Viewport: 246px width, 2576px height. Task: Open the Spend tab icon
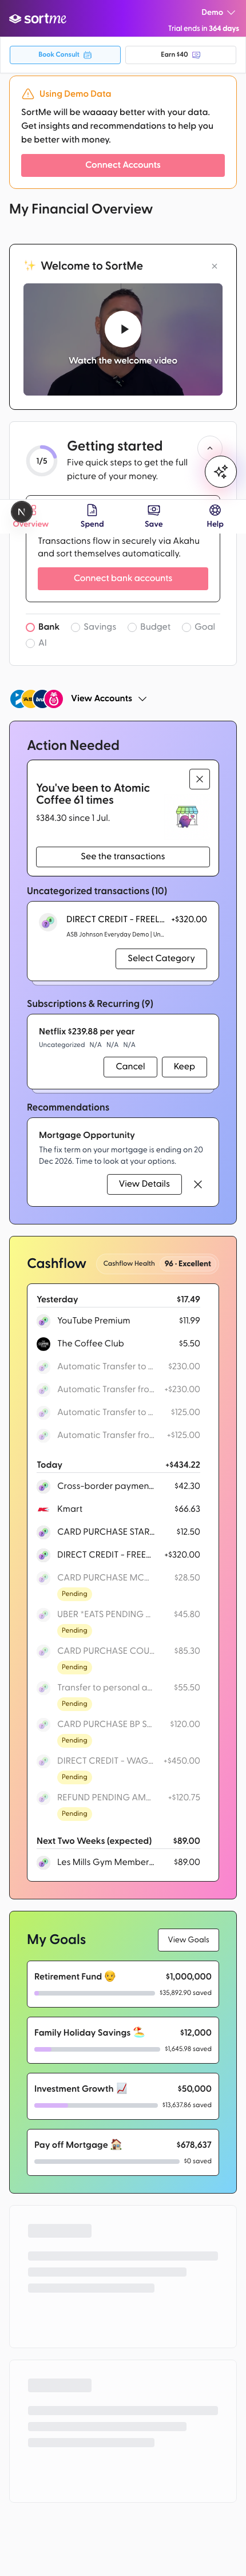coord(92,510)
